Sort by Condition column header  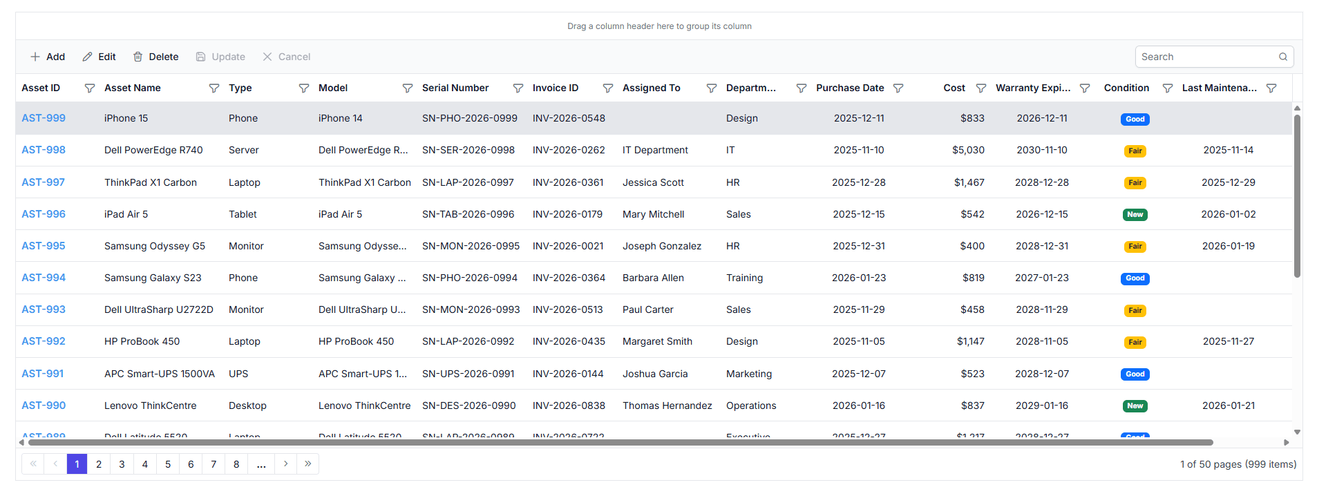tap(1126, 88)
